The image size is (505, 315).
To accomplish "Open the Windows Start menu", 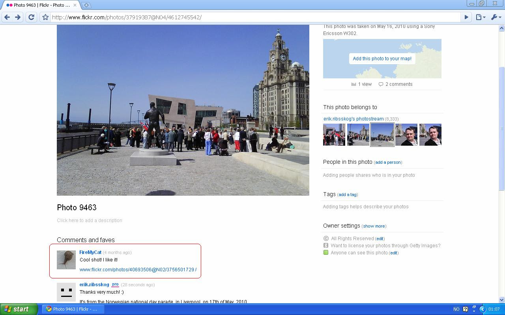I will point(19,309).
